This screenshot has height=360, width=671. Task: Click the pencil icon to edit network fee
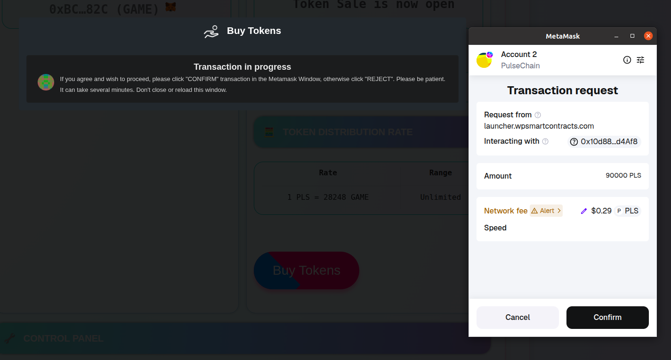pyautogui.click(x=584, y=211)
